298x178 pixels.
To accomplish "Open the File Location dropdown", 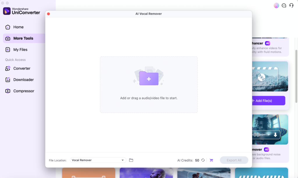I will [x=98, y=160].
